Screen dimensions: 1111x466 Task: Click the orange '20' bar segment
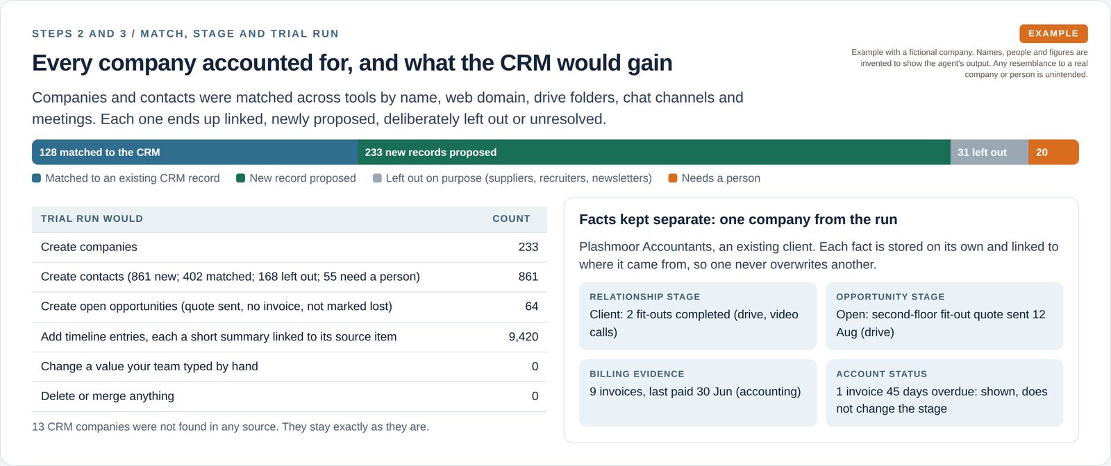tap(1053, 152)
